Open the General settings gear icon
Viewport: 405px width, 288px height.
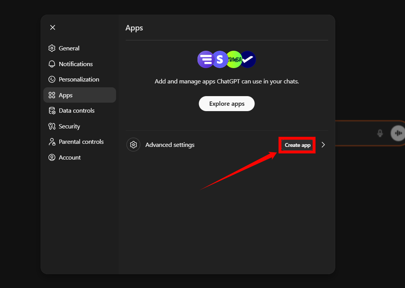(x=52, y=48)
